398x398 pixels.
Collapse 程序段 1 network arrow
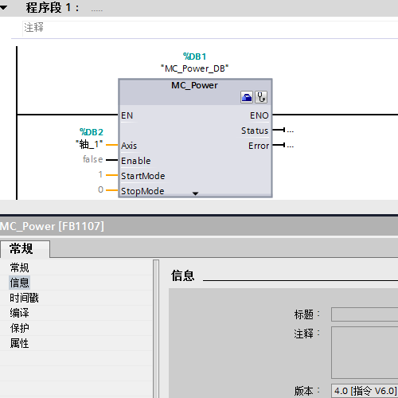click(4, 8)
